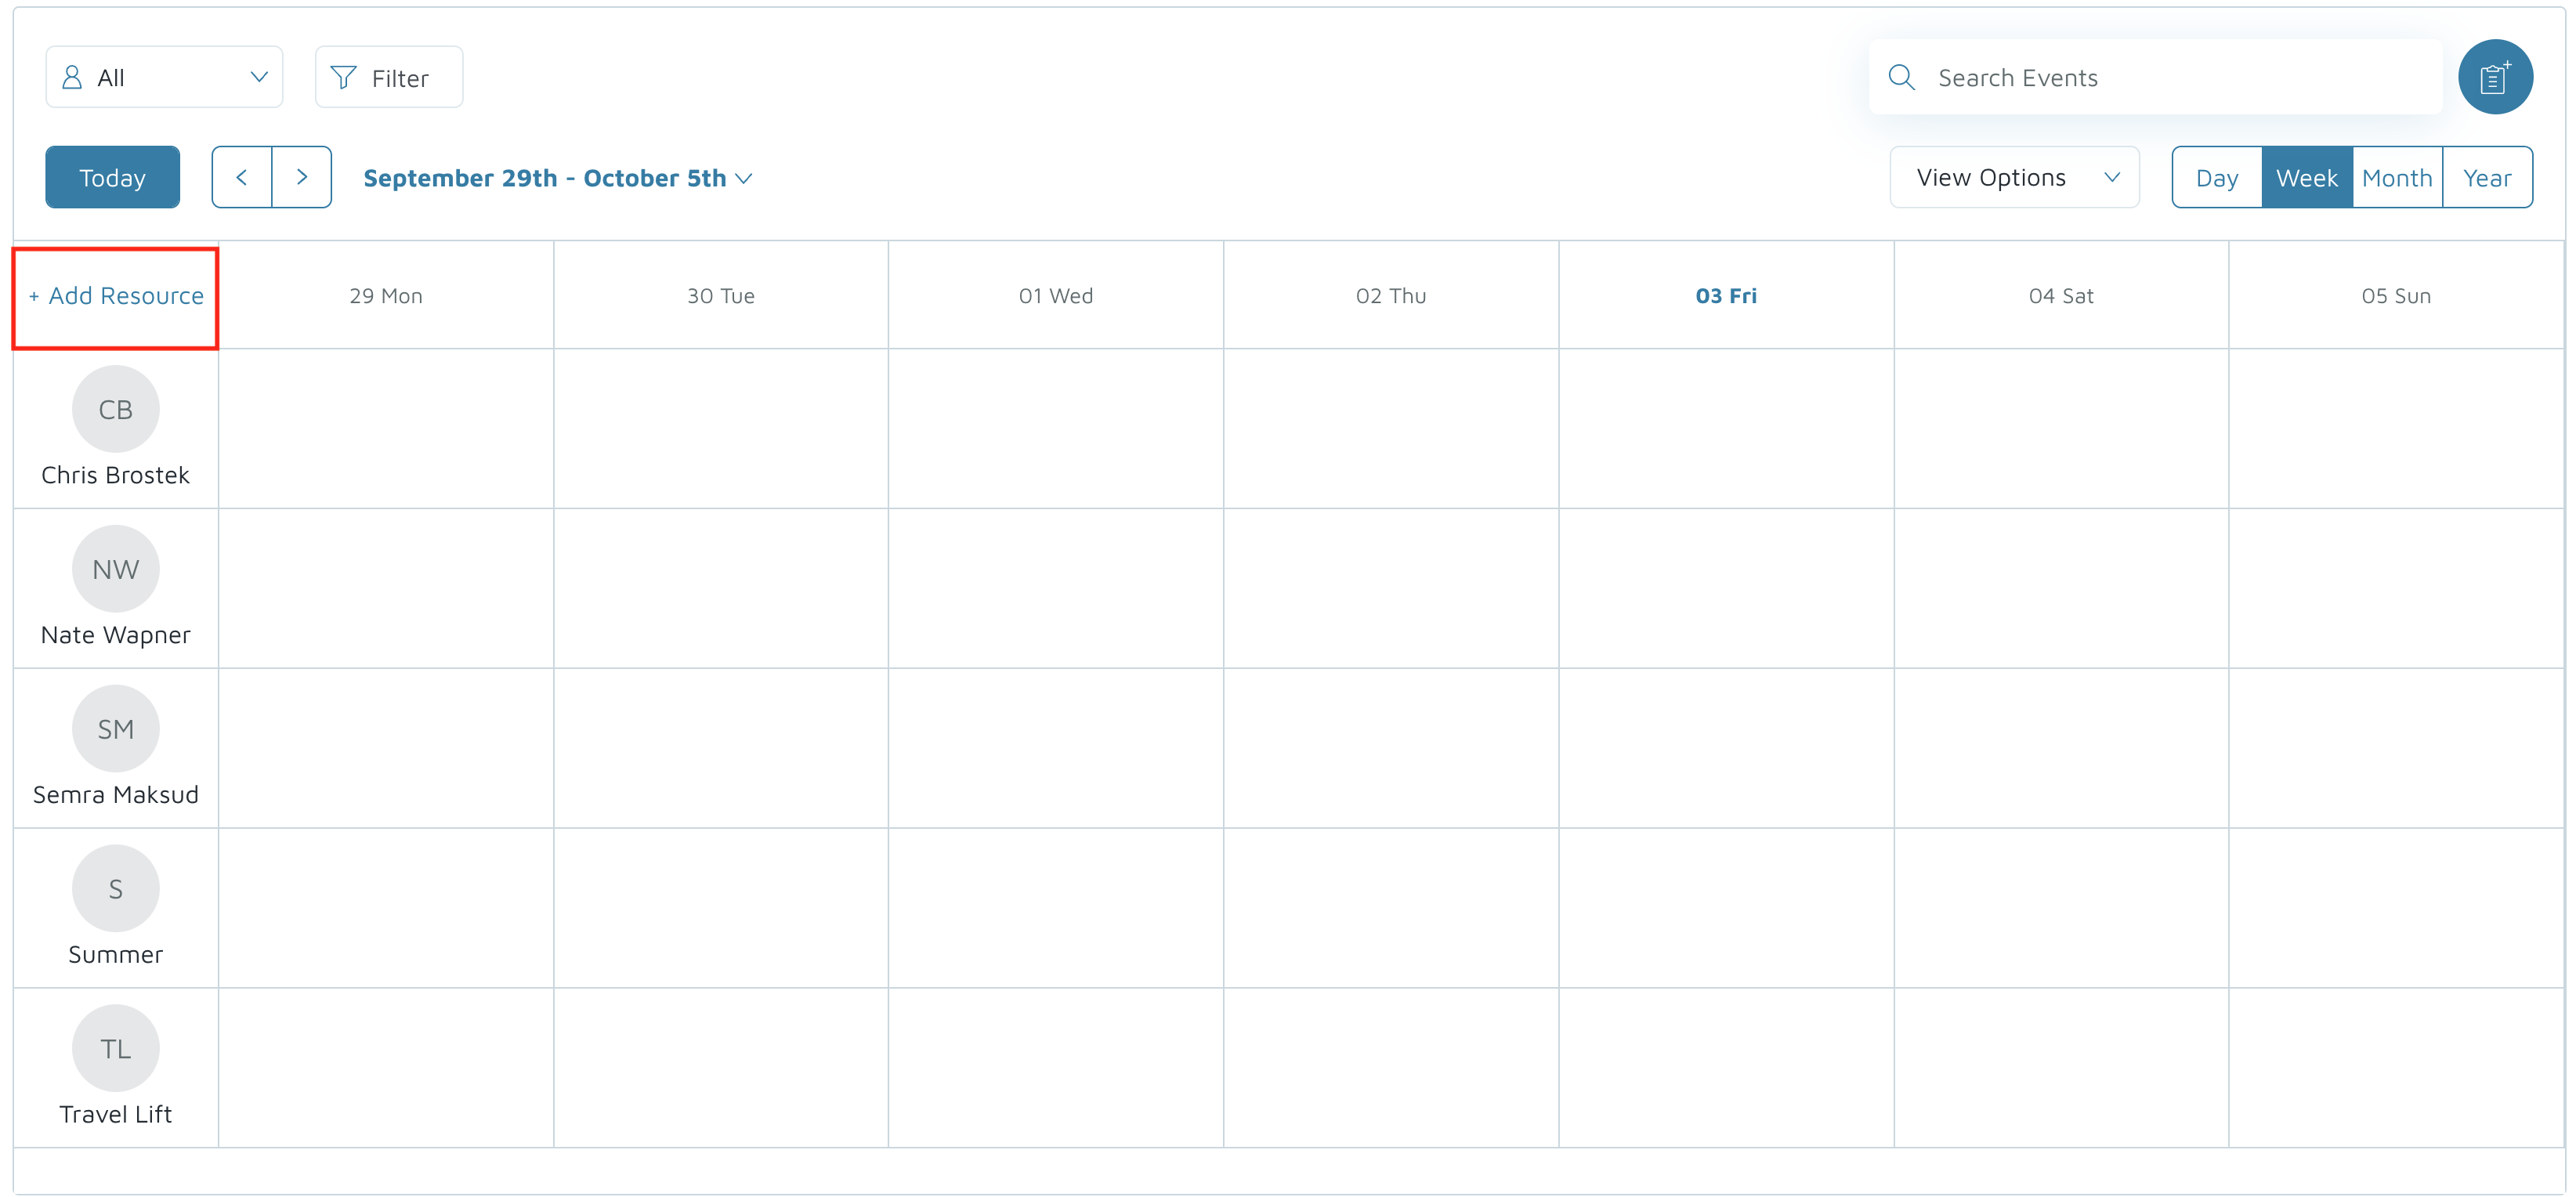Viewport: 2576px width, 1197px height.
Task: Click the search magnifier icon
Action: pyautogui.click(x=1900, y=77)
